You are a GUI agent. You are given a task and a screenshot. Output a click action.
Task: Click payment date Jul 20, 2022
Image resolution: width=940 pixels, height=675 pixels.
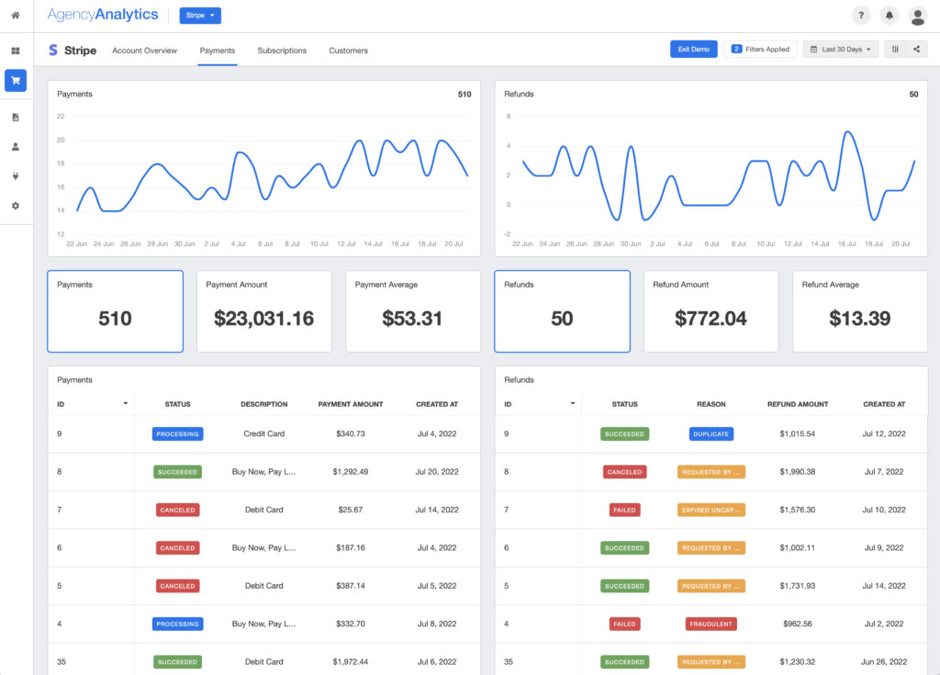tap(437, 472)
